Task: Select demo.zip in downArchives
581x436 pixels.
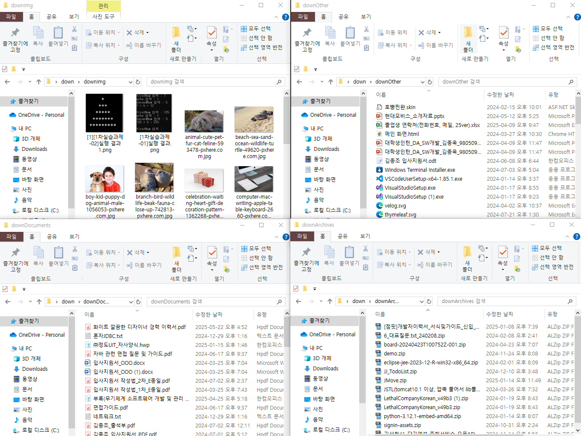Action: [394, 354]
